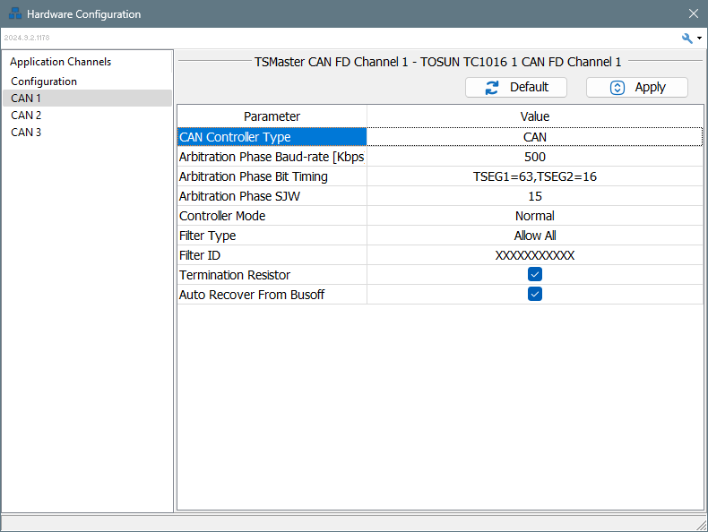
Task: Select Arbitration Phase Baud-rate parameter label
Action: pyautogui.click(x=272, y=157)
